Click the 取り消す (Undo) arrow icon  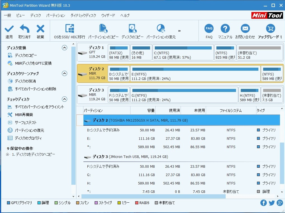25,29
